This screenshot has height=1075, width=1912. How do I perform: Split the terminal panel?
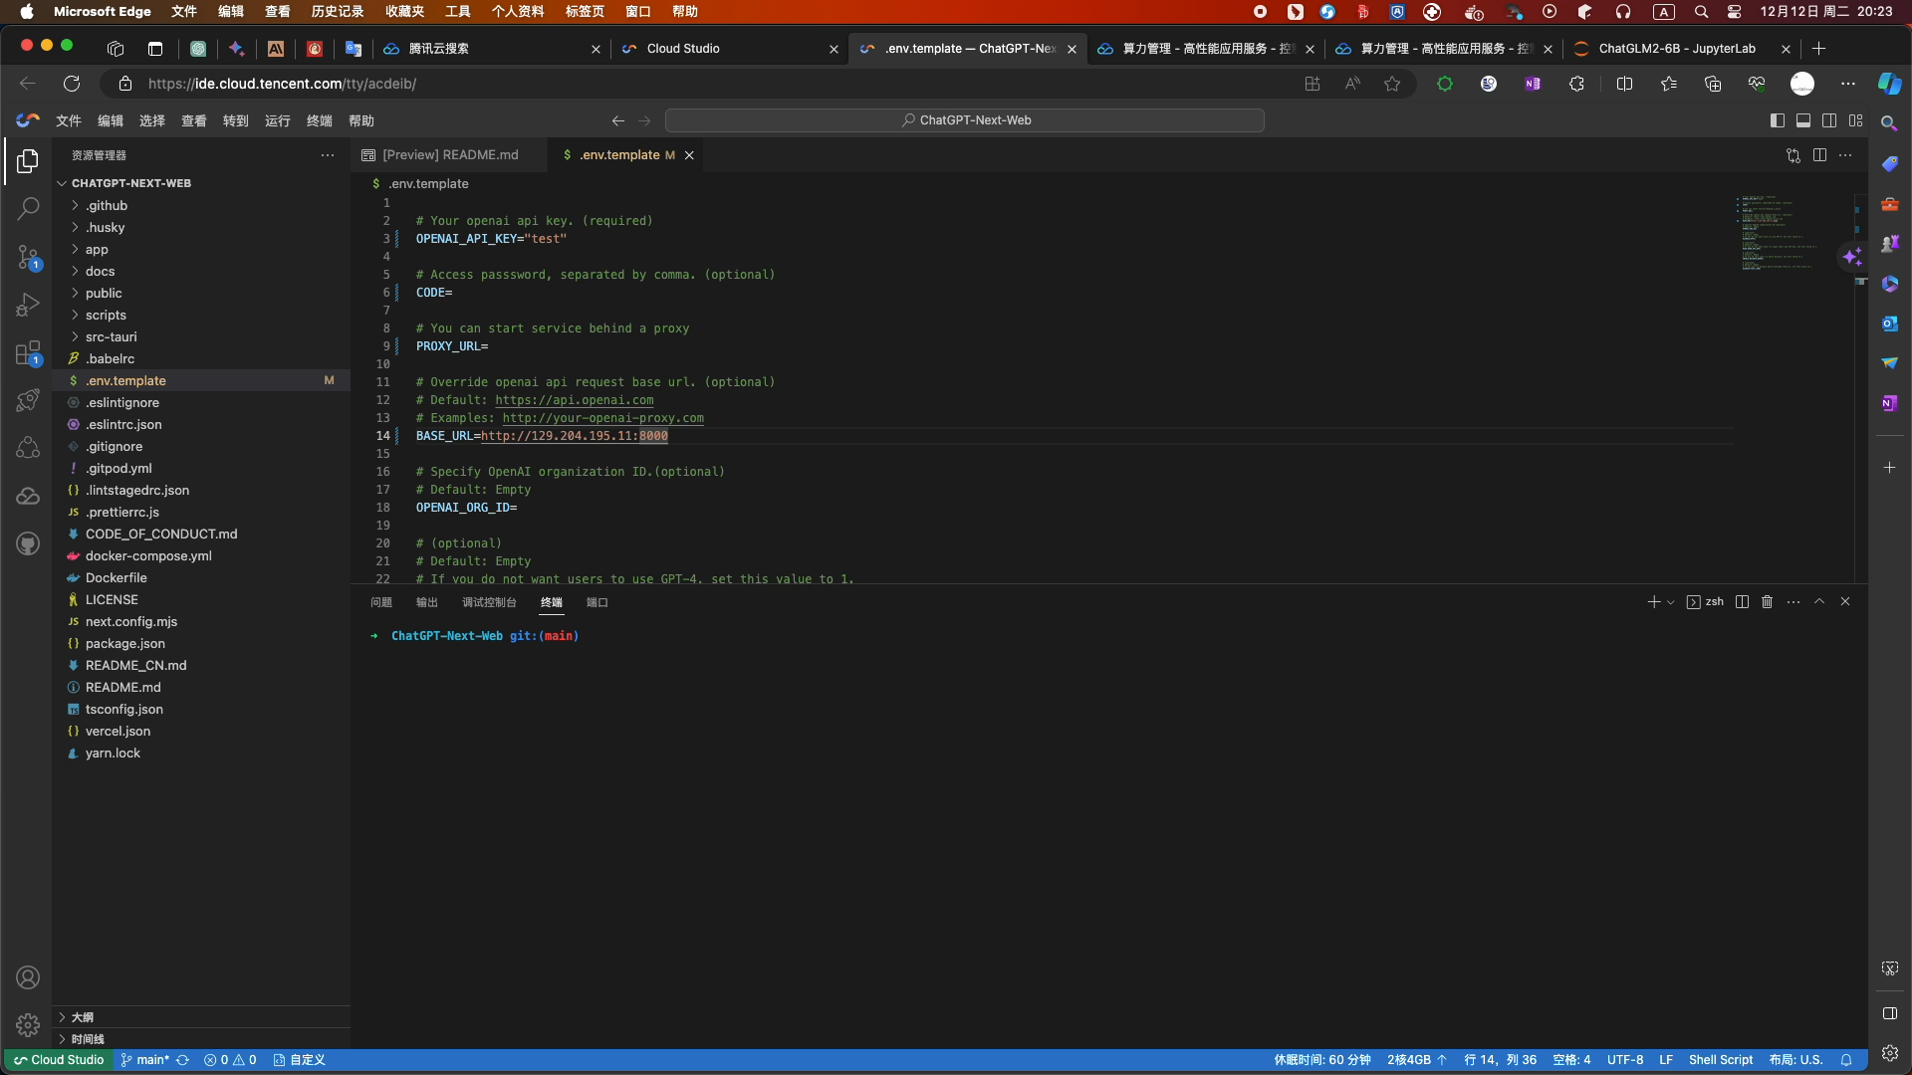(x=1742, y=602)
